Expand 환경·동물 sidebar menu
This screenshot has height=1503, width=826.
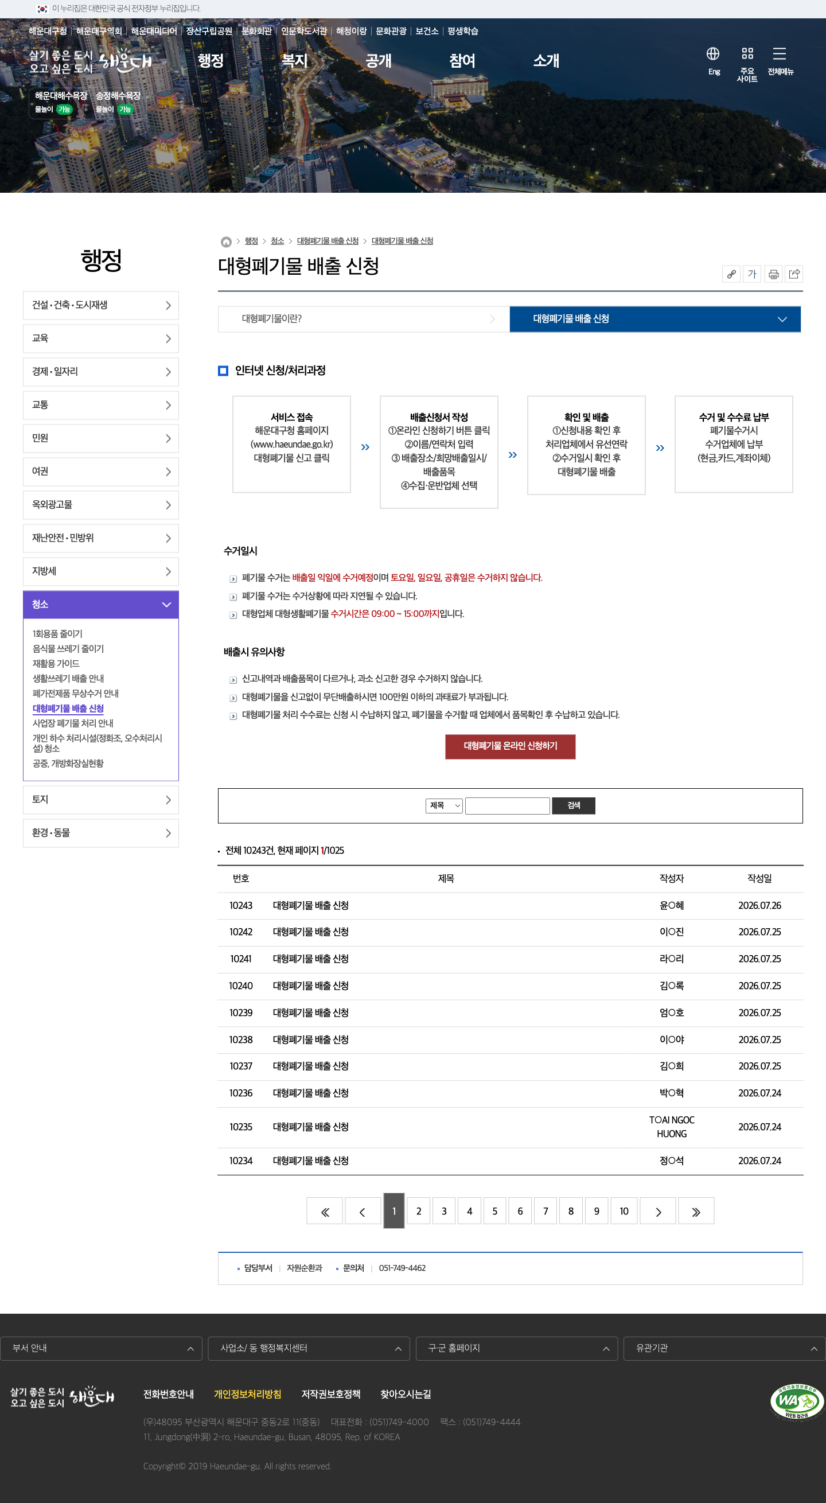101,833
